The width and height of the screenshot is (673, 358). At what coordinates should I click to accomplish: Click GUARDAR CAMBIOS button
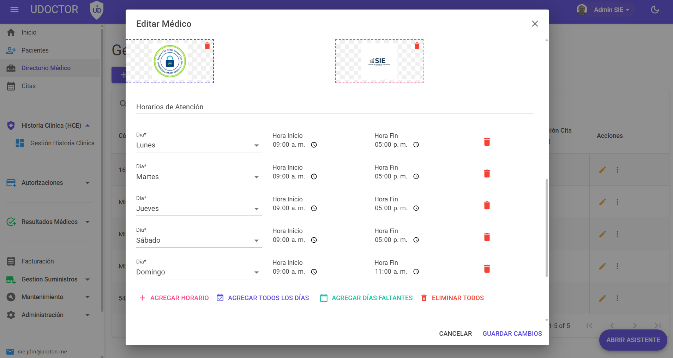[512, 334]
